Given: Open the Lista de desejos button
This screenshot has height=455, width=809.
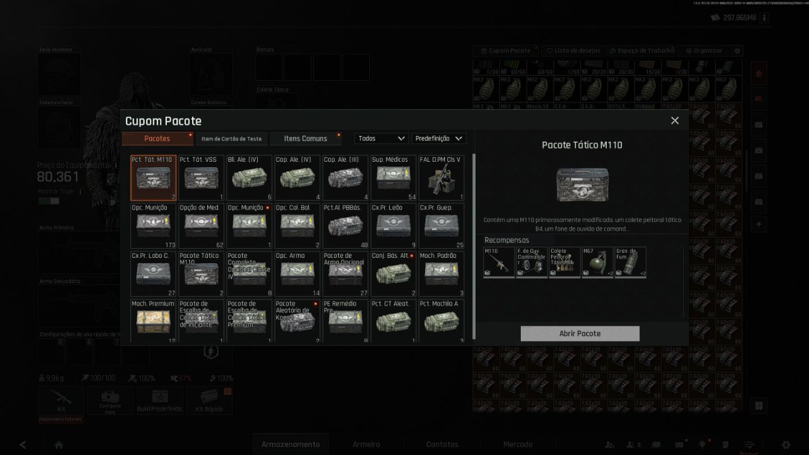Looking at the screenshot, I should pyautogui.click(x=573, y=51).
